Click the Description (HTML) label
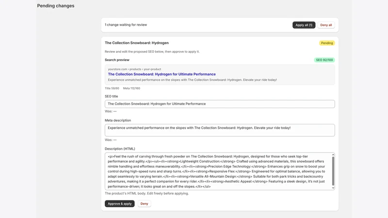The image size is (388, 218). pyautogui.click(x=120, y=149)
